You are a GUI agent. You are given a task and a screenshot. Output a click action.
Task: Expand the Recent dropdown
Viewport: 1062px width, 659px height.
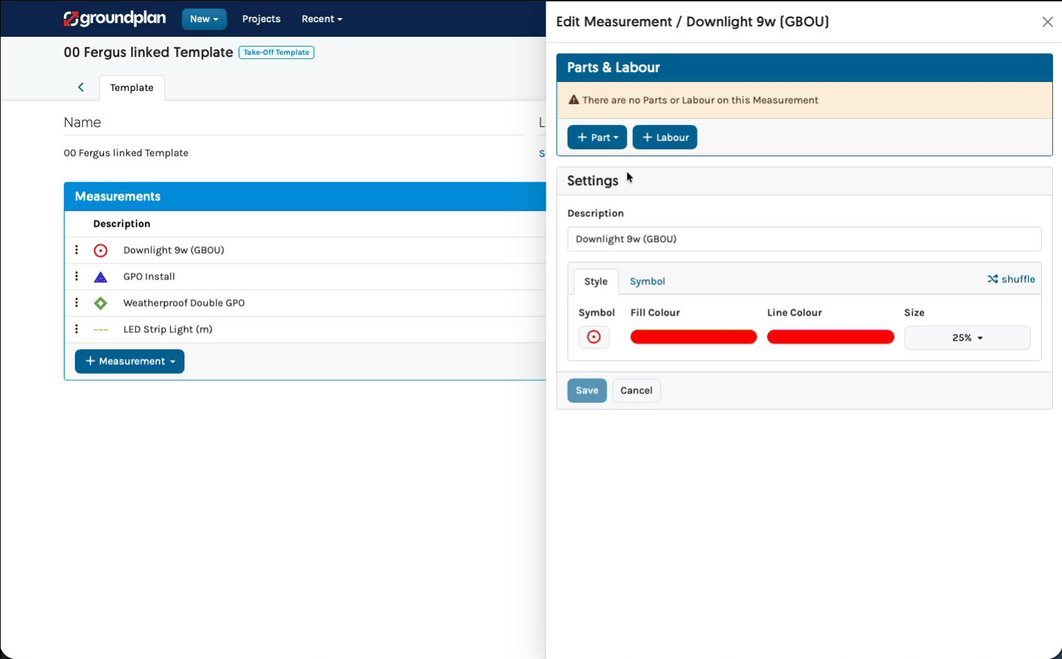(x=322, y=19)
